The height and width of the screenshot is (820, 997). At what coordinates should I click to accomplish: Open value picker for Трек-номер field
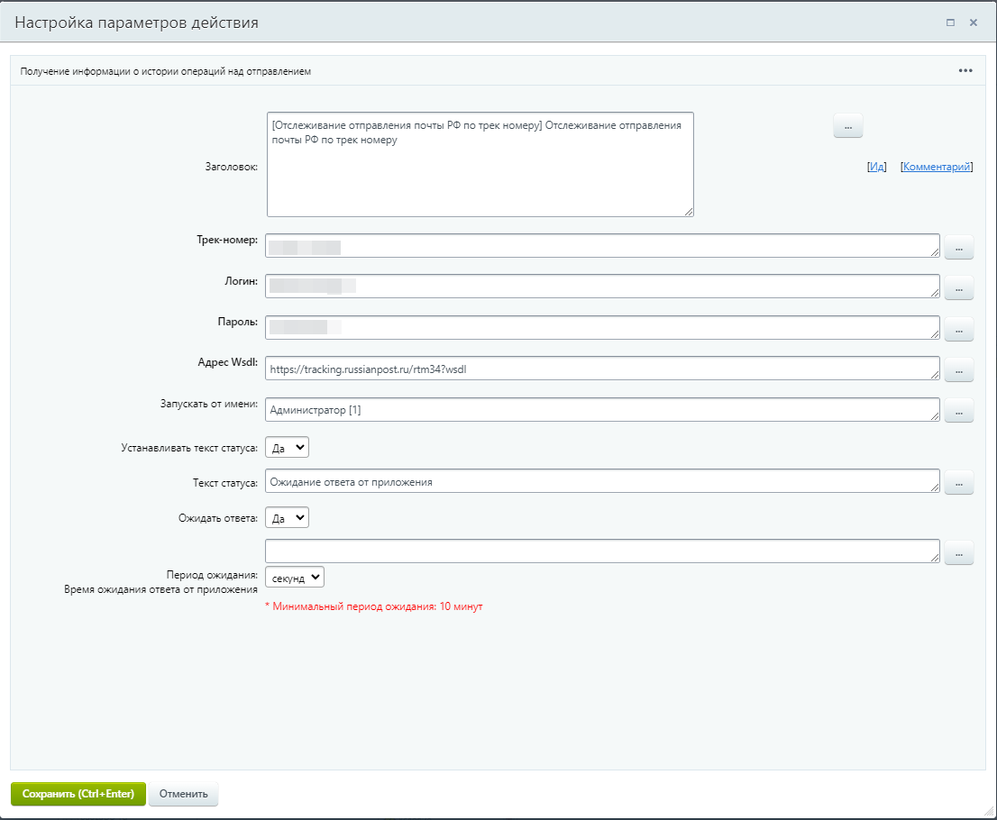pyautogui.click(x=959, y=246)
